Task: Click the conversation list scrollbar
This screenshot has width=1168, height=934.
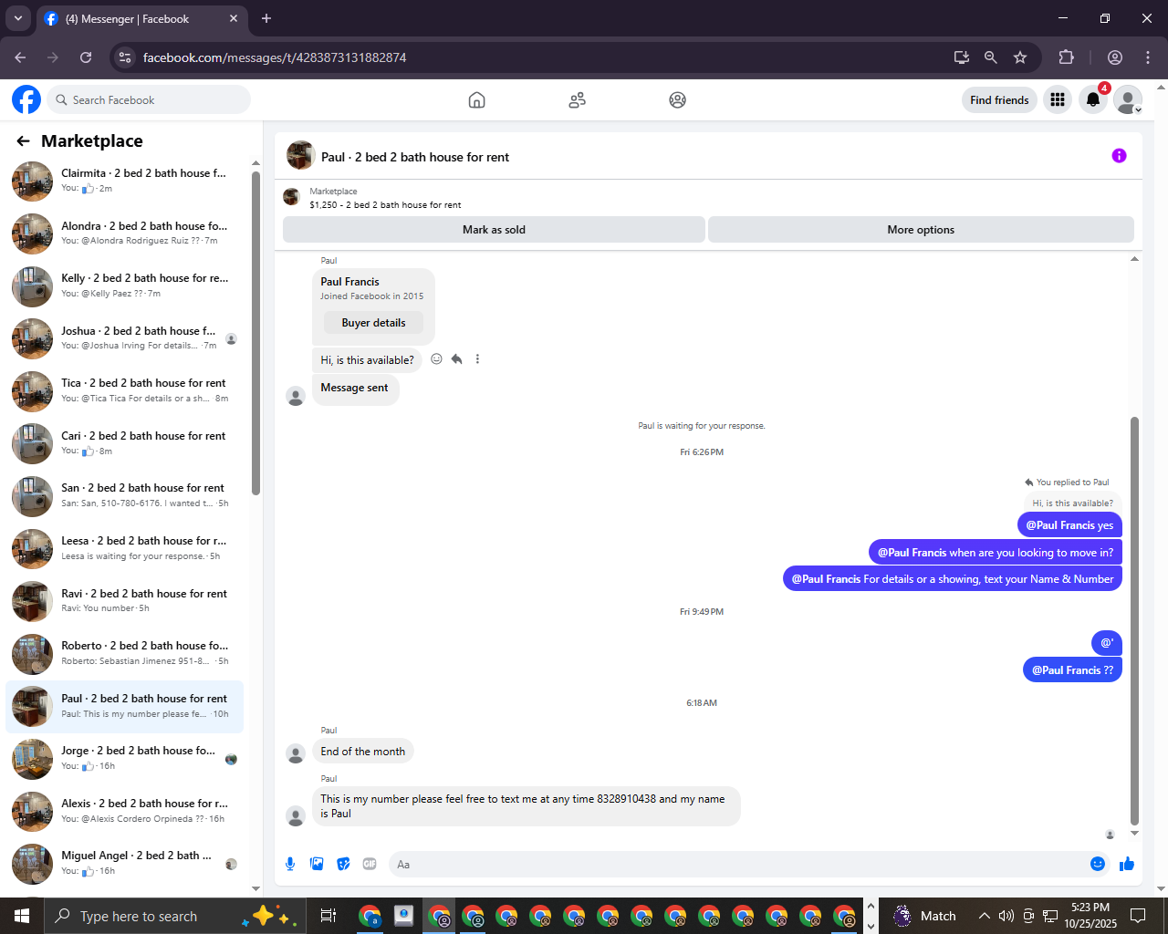Action: click(x=255, y=333)
